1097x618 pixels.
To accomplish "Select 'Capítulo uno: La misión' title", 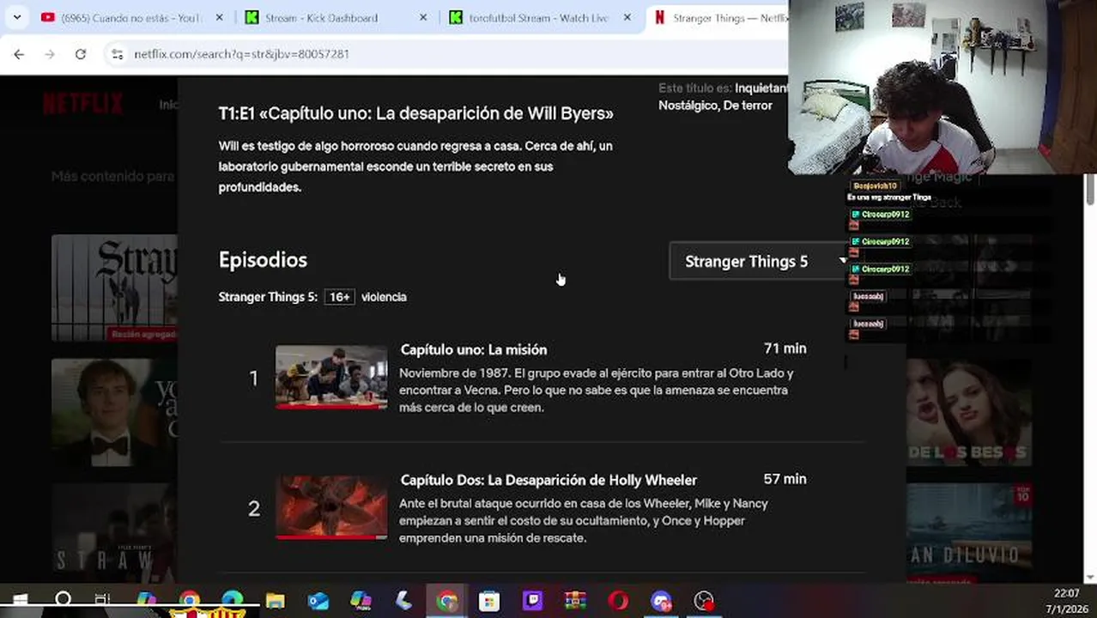I will tap(473, 349).
